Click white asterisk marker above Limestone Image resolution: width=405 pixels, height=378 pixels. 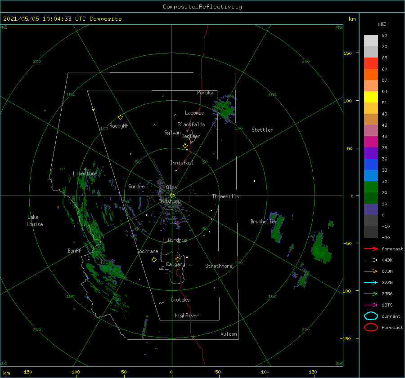click(x=85, y=169)
